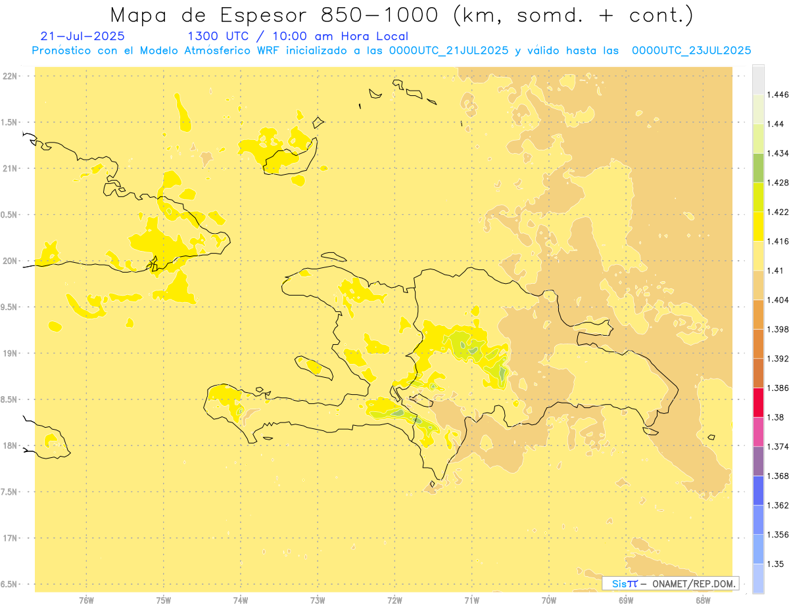The height and width of the screenshot is (609, 789).
Task: Click the bright yellow colorbar segment above 1.416
Action: (758, 226)
